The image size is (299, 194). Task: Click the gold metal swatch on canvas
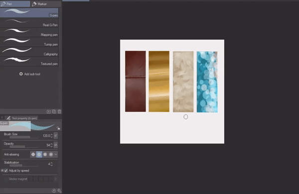point(159,81)
